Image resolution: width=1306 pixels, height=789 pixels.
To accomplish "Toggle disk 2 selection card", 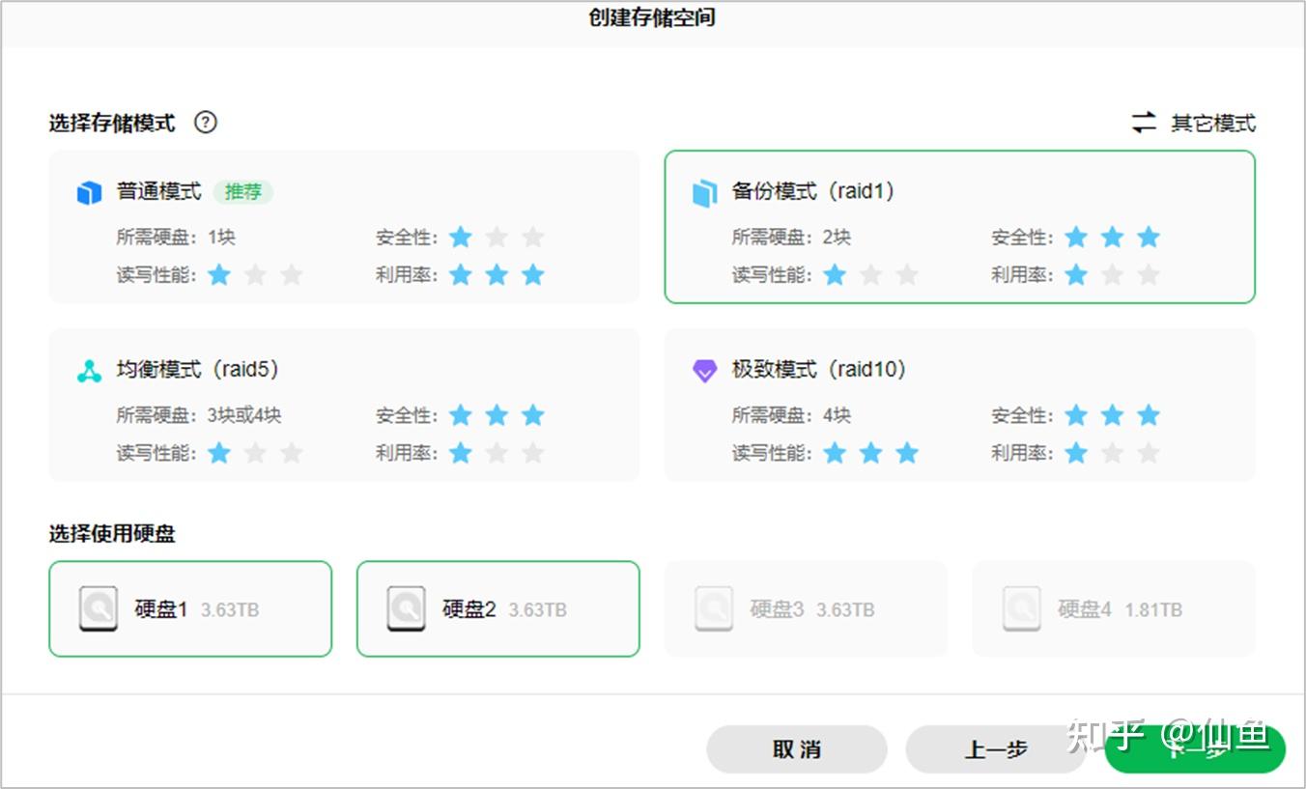I will coord(498,609).
